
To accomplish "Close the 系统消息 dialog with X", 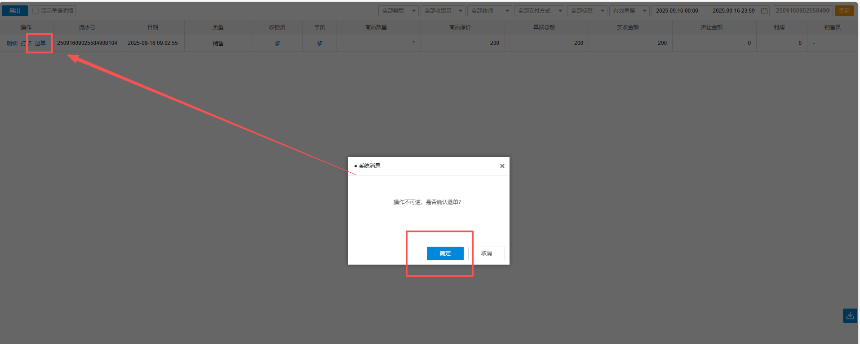I will [502, 166].
